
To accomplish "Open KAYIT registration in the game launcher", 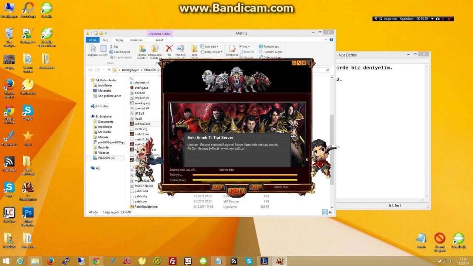I will click(x=218, y=187).
